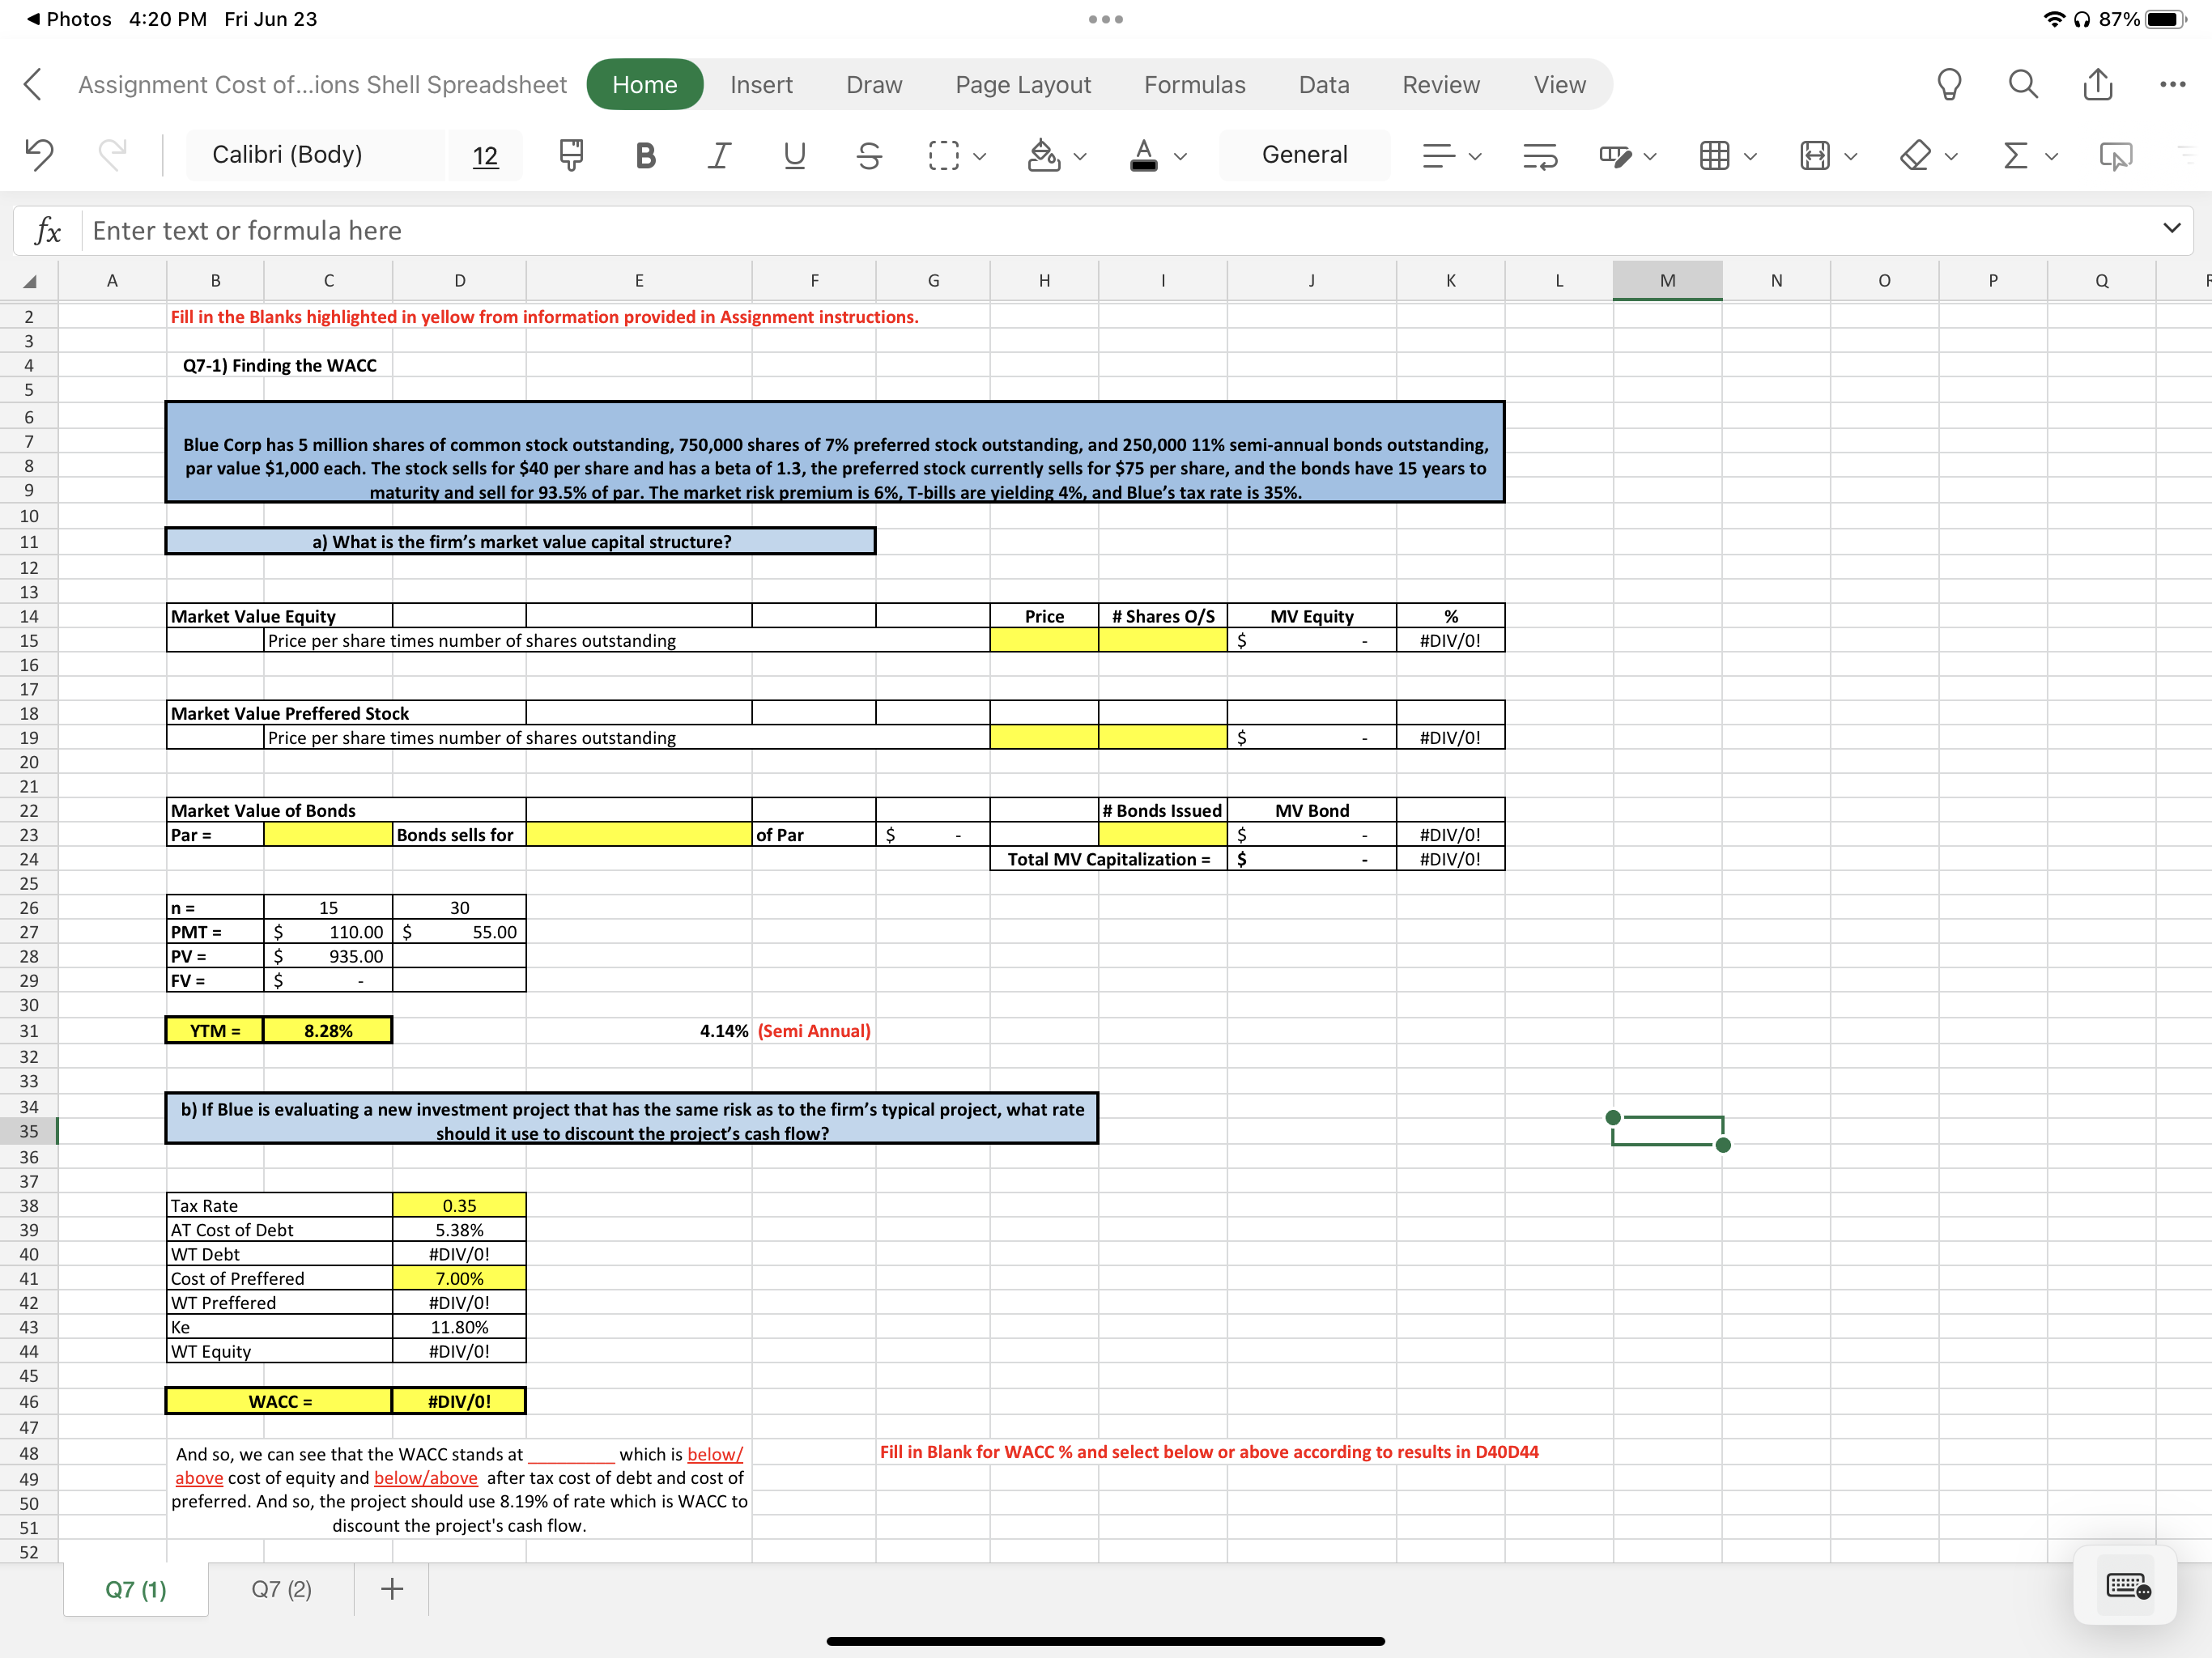Toggle italic formatting
The width and height of the screenshot is (2212, 1658).
click(719, 155)
